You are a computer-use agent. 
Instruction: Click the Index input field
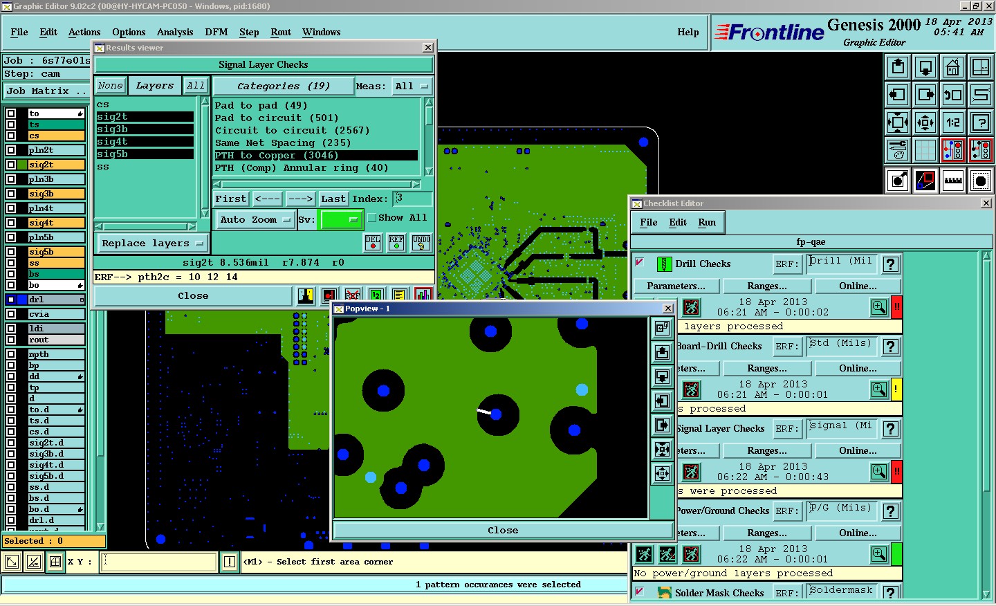pos(413,199)
